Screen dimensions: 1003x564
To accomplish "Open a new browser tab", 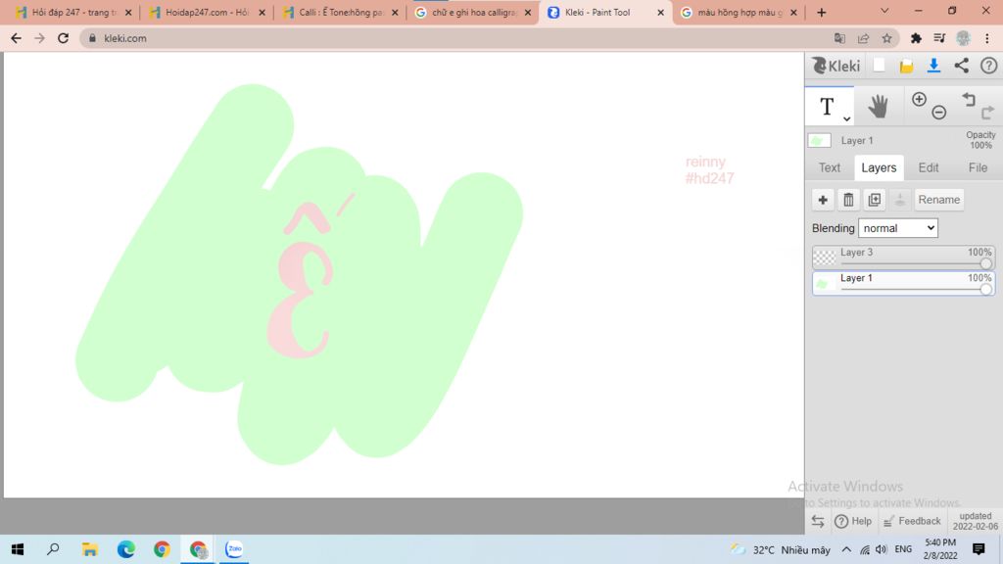I will [x=822, y=12].
